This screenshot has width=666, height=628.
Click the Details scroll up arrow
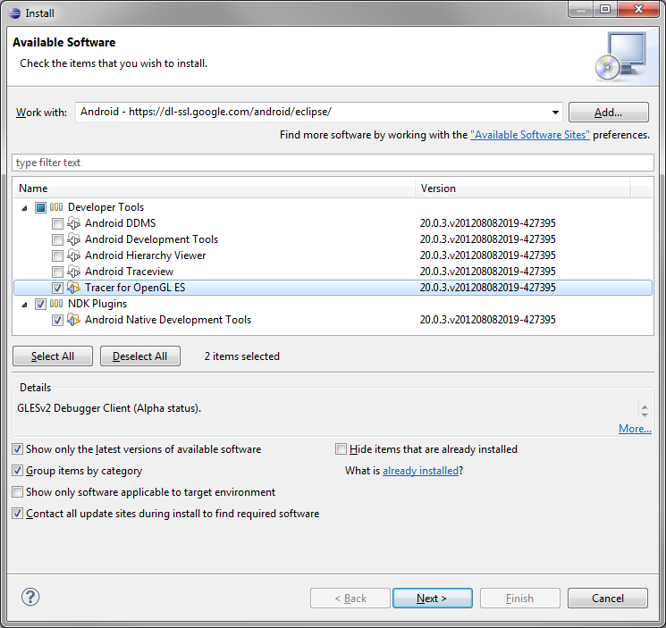[645, 406]
